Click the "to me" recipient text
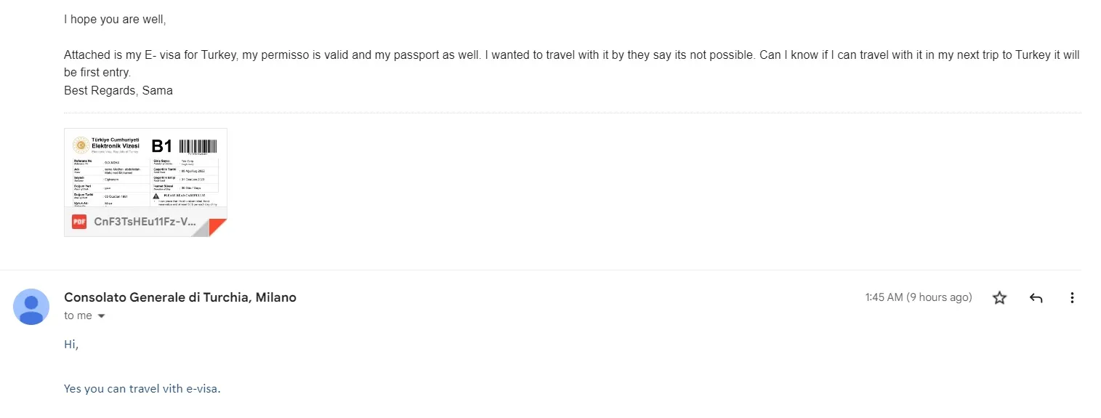This screenshot has width=1101, height=418. click(78, 315)
